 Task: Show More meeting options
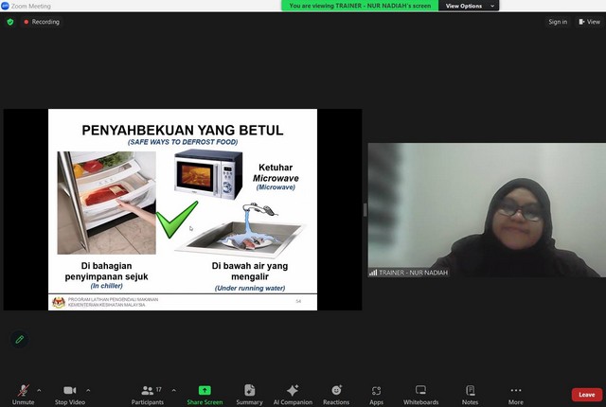(x=516, y=392)
